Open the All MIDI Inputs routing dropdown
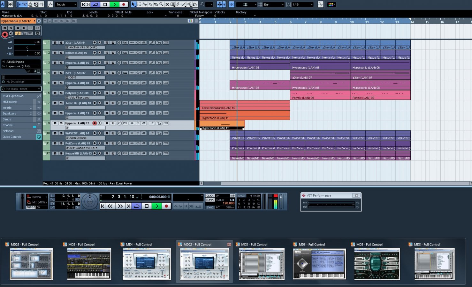 point(21,62)
